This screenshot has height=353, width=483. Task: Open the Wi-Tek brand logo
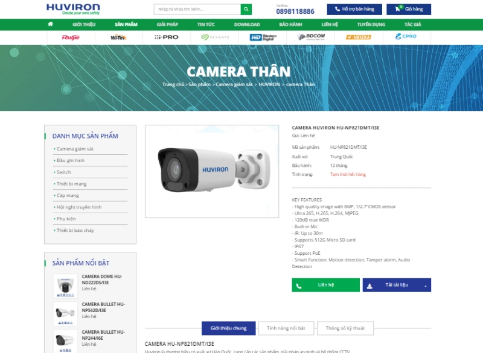(118, 37)
